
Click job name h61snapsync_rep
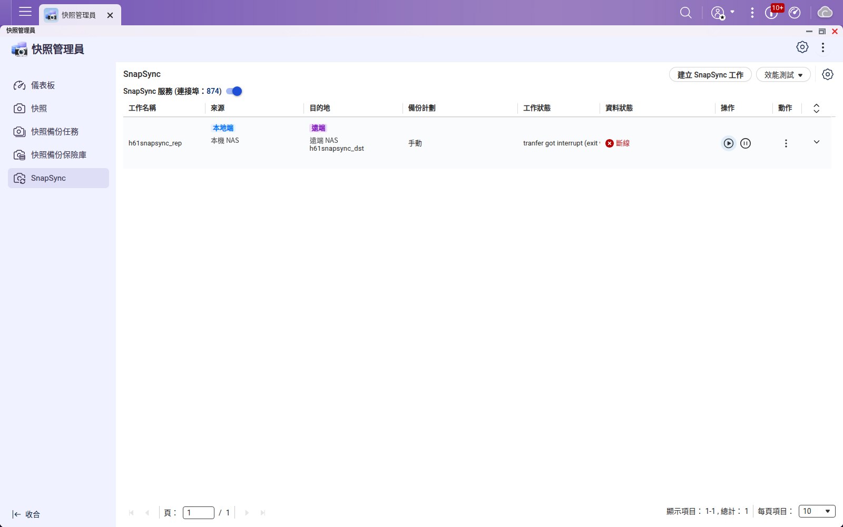[155, 143]
